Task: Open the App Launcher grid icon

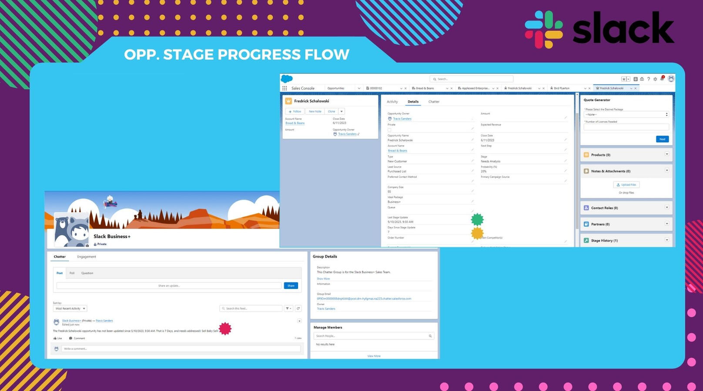Action: coord(285,88)
